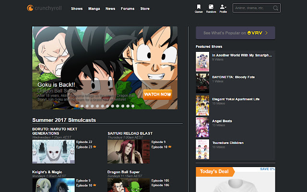Open BORUTO: NARUTO NEXT GENERATIONS link
The image size is (307, 192).
pos(55,131)
